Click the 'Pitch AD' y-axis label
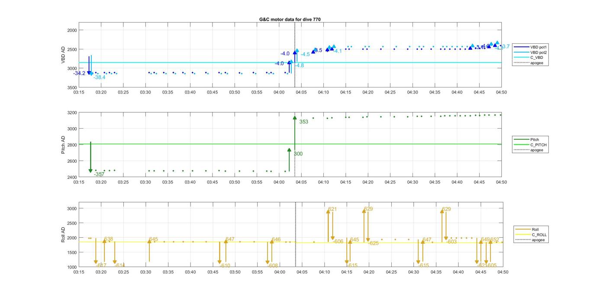Viewport: 606px width, 300px height. 63,145
